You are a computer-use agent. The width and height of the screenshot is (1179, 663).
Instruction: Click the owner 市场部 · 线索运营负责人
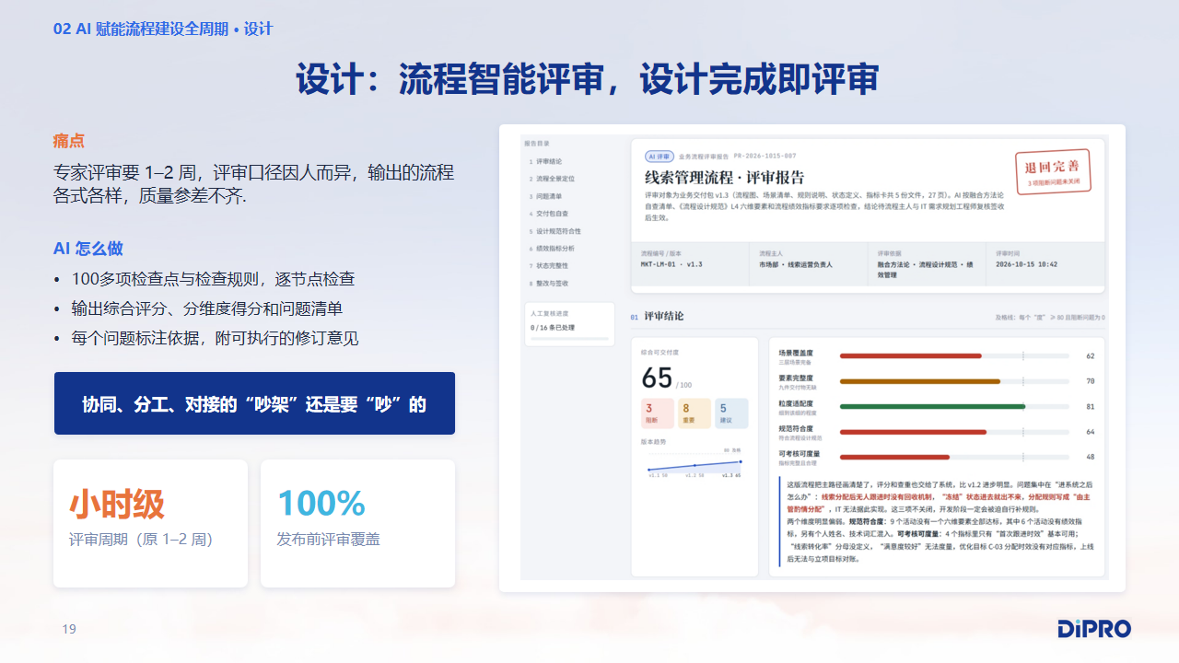tap(796, 264)
